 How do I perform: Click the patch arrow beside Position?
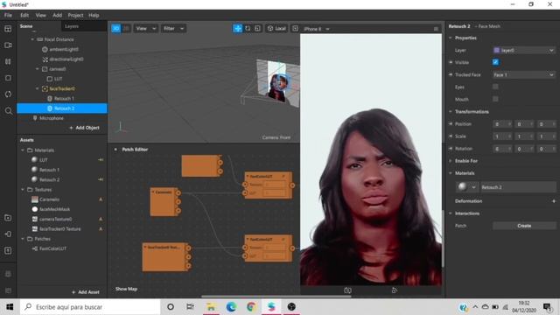[451, 124]
